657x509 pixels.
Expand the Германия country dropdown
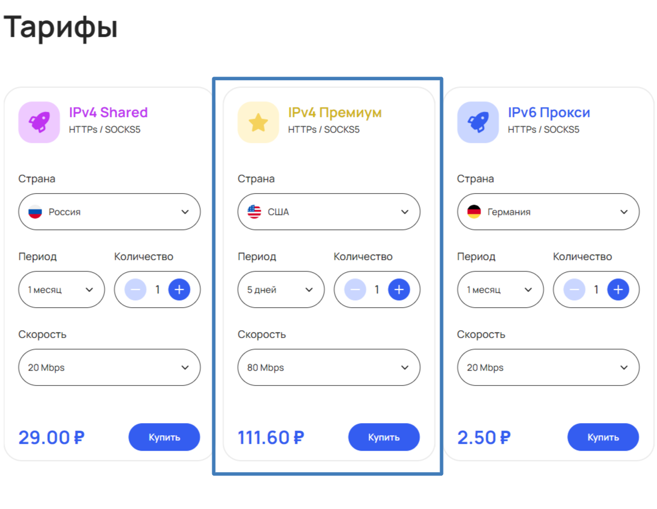(x=548, y=212)
